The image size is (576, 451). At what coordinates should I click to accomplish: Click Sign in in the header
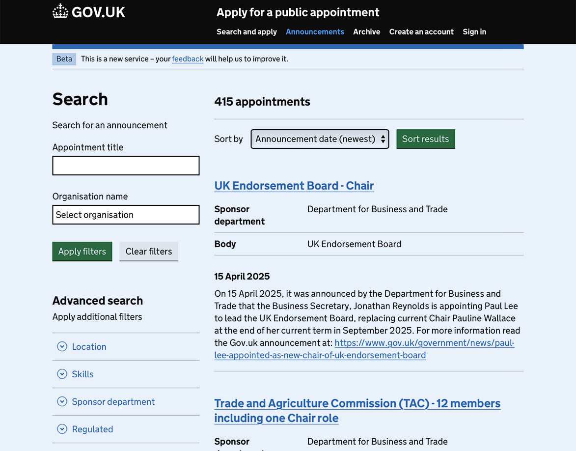click(x=474, y=32)
